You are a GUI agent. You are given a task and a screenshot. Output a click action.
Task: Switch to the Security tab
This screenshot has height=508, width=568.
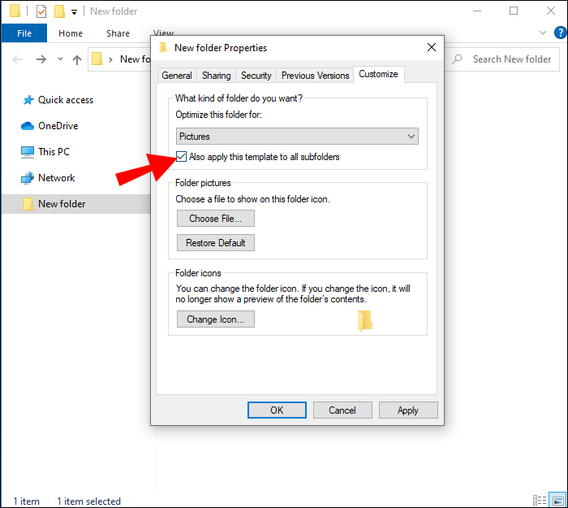pyautogui.click(x=256, y=76)
